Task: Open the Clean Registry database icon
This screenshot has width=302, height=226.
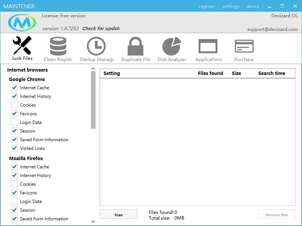Action: (58, 46)
